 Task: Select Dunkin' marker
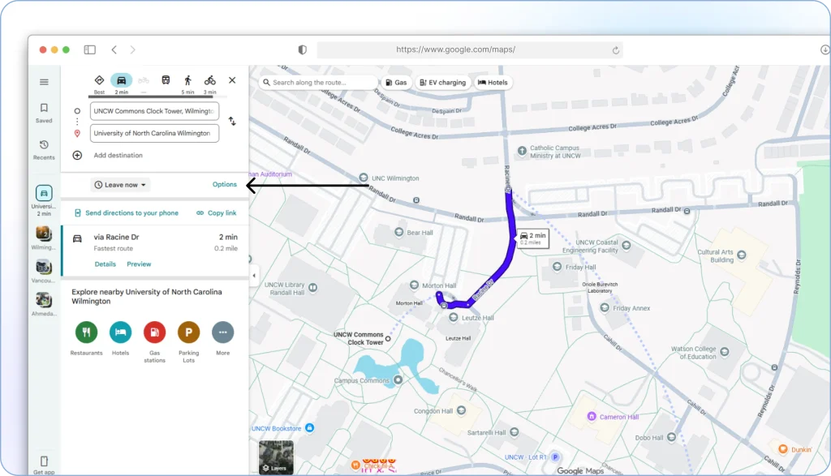coord(783,449)
